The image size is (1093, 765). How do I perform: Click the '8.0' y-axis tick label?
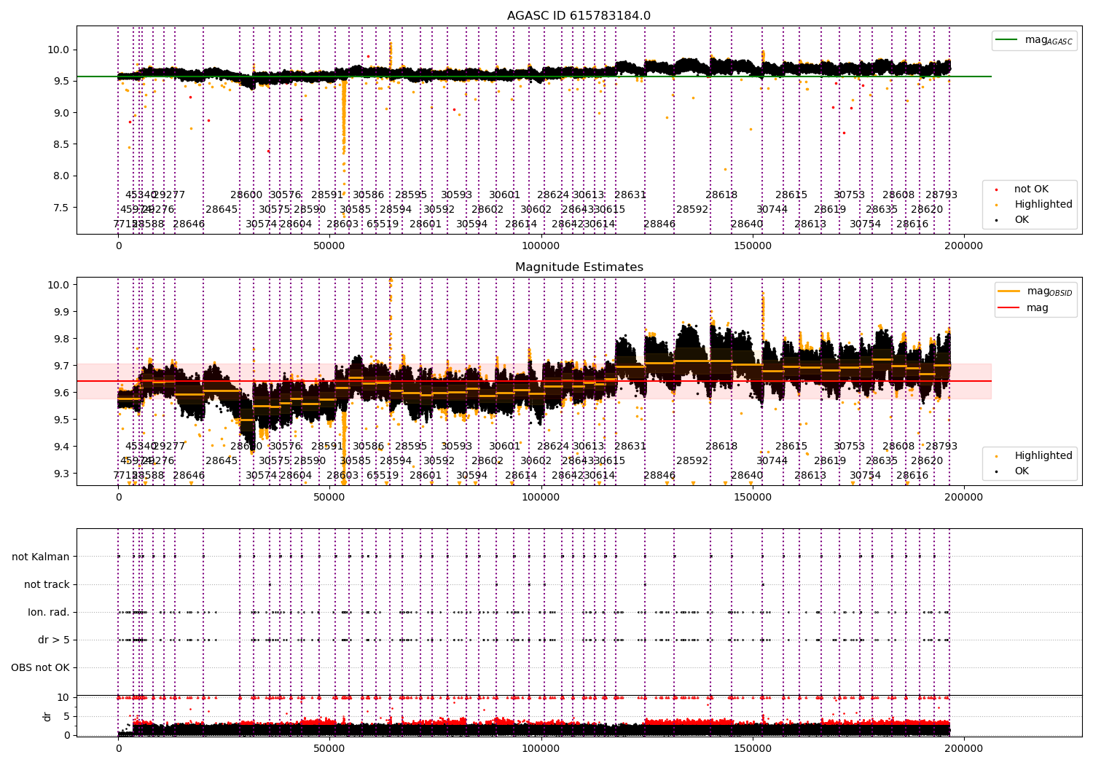tap(60, 176)
